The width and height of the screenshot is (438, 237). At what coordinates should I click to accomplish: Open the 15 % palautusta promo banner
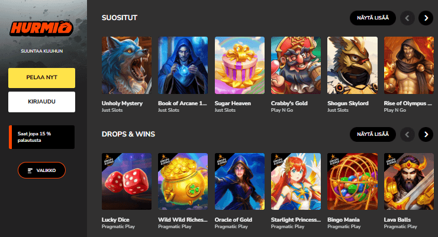[x=41, y=137]
